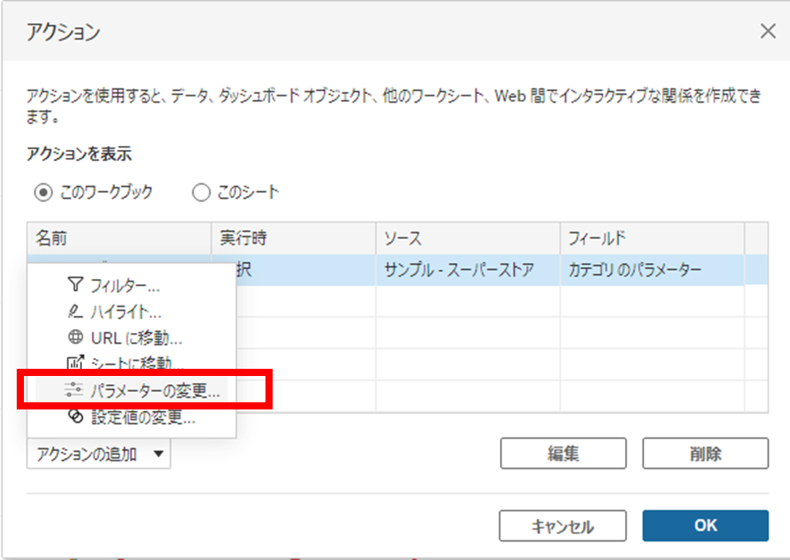Confirm with the blue OK button
The image size is (790, 560).
pos(705,526)
